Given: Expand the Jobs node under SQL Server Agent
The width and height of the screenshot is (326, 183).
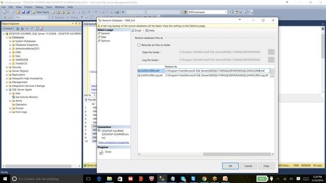Looking at the screenshot, I should click(10, 94).
